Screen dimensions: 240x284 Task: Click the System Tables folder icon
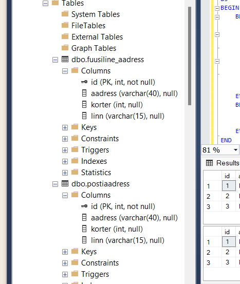(65, 14)
